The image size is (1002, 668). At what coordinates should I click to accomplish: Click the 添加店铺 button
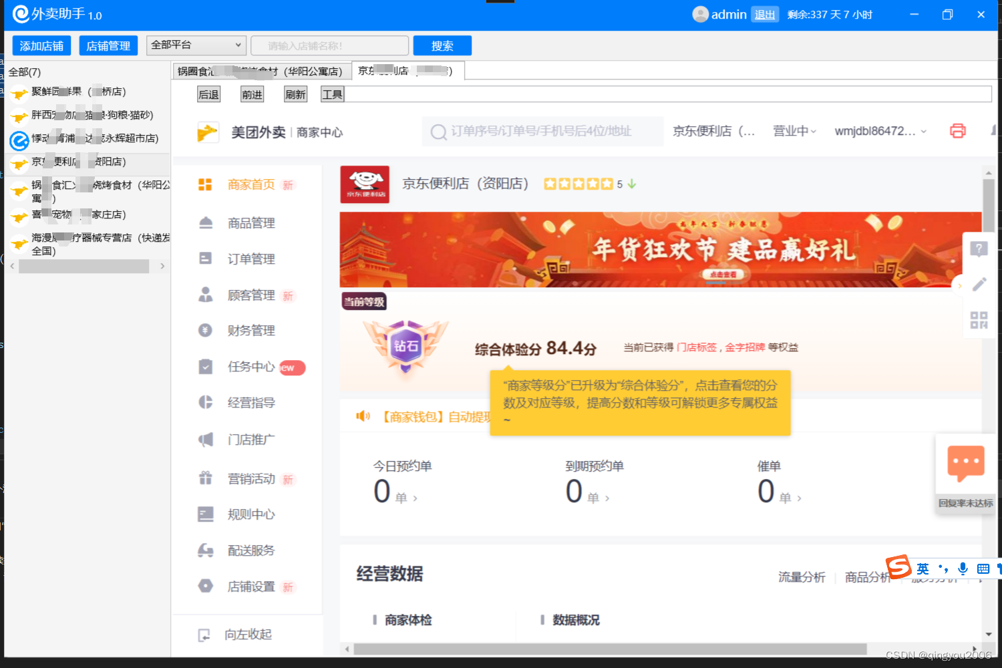pos(41,45)
